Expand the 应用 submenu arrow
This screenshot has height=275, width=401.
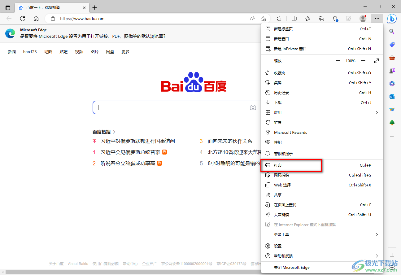click(x=377, y=112)
